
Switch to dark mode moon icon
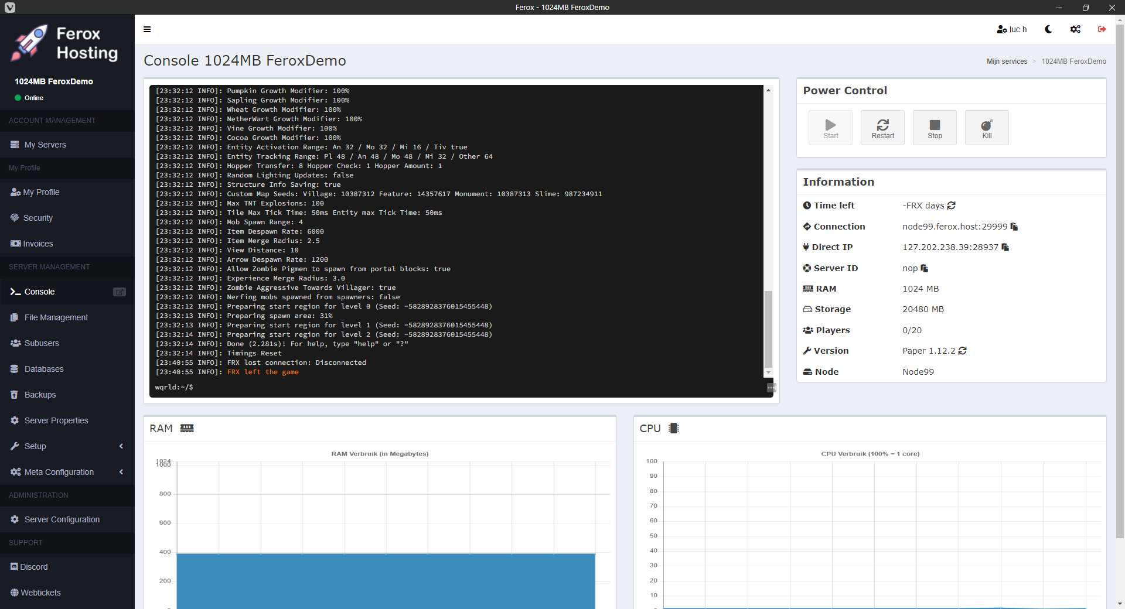(1048, 29)
